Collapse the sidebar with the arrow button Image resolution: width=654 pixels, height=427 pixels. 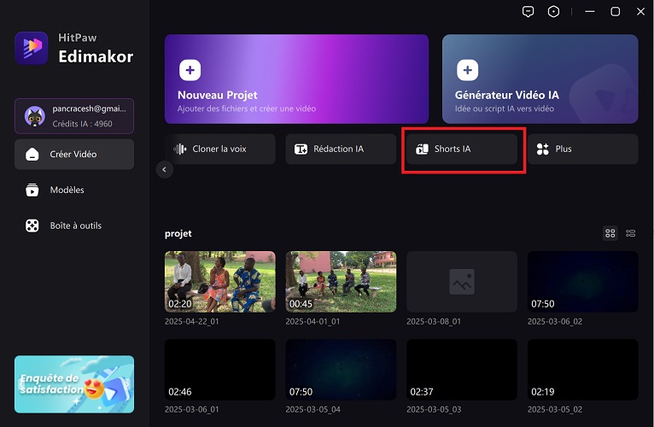pos(165,170)
